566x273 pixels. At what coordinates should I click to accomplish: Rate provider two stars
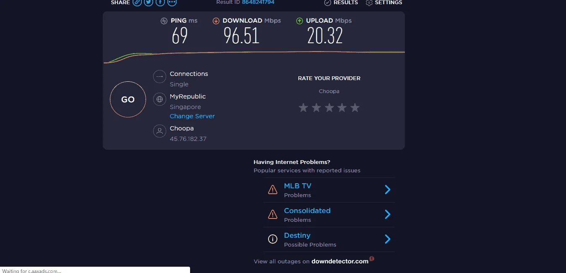[316, 108]
